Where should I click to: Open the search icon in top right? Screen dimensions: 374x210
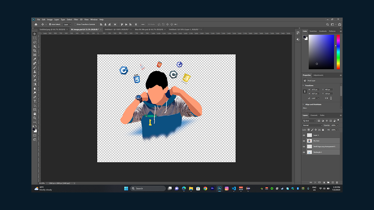(x=328, y=24)
